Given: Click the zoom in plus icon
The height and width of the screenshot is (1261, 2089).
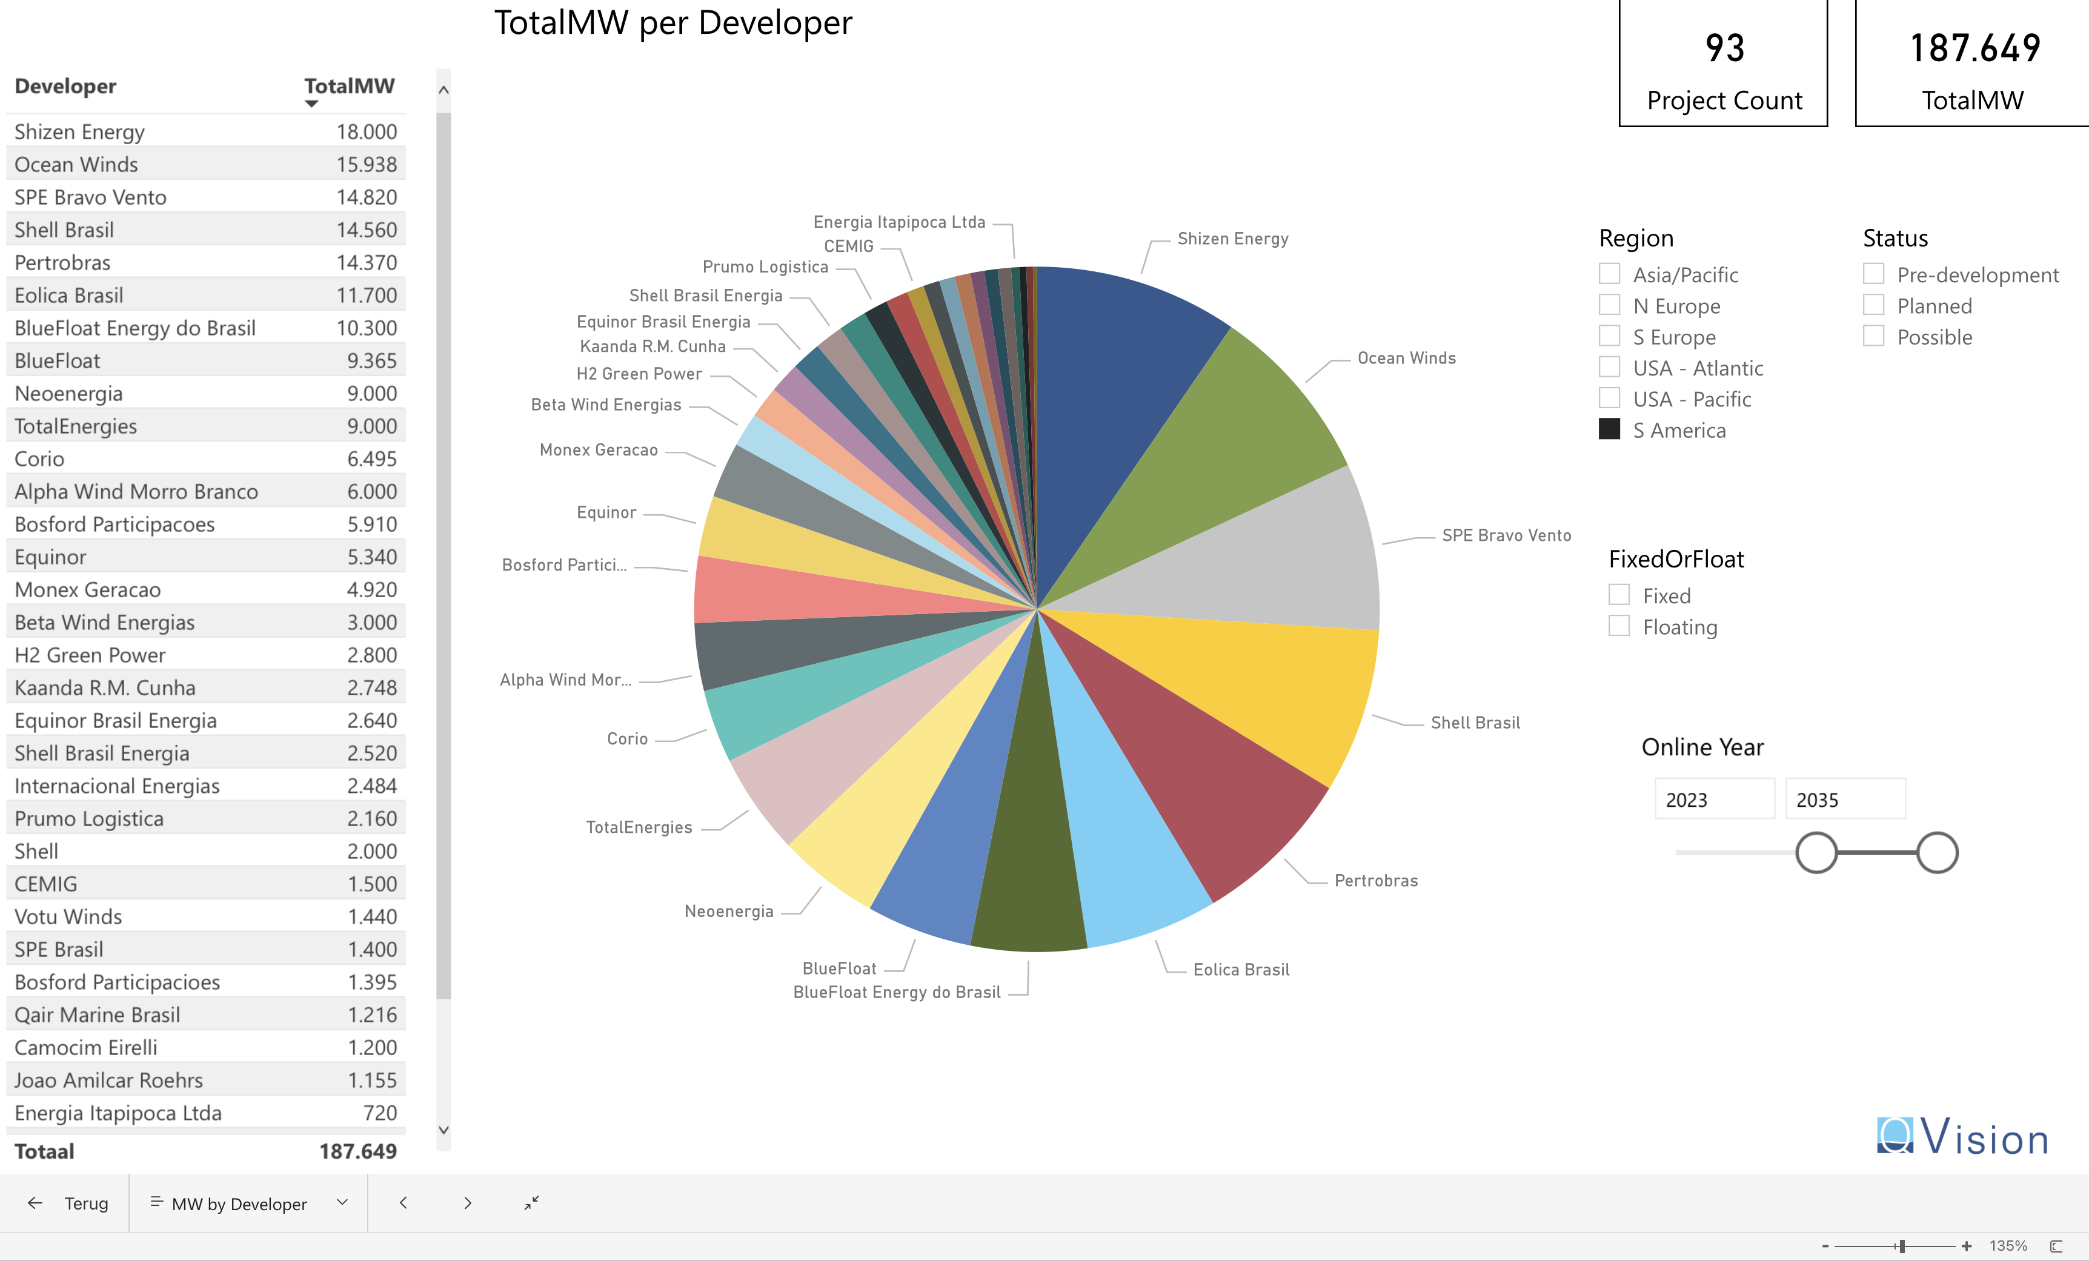Looking at the screenshot, I should (x=1967, y=1246).
